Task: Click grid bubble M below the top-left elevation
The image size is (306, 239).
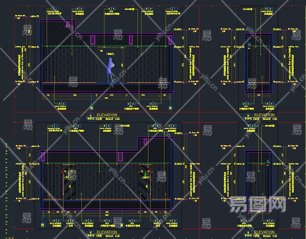Action: 91,108
